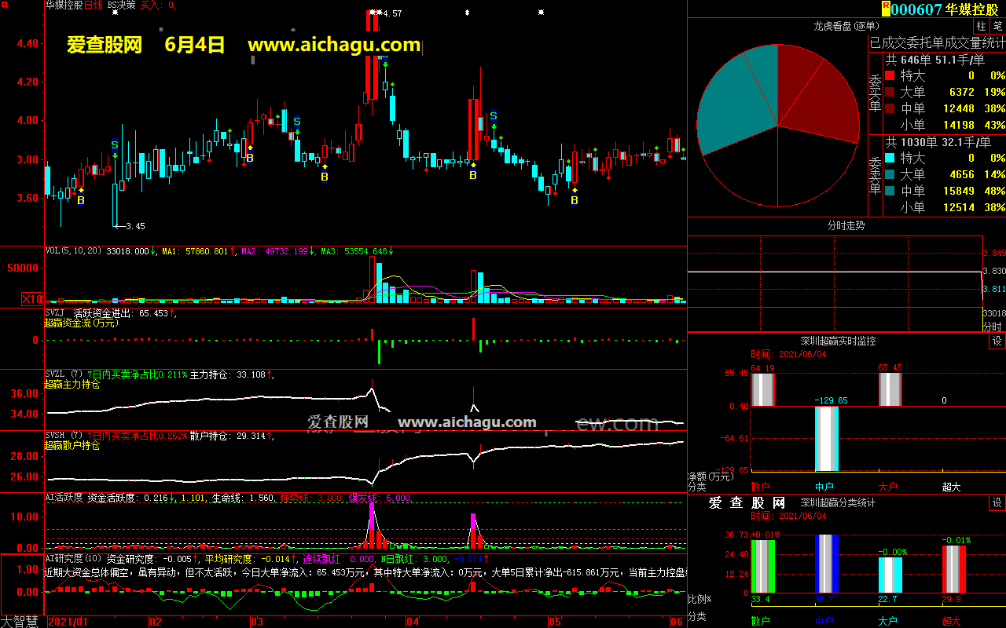The image size is (1006, 628).
Task: Click the 4.57 high price label
Action: click(x=392, y=13)
